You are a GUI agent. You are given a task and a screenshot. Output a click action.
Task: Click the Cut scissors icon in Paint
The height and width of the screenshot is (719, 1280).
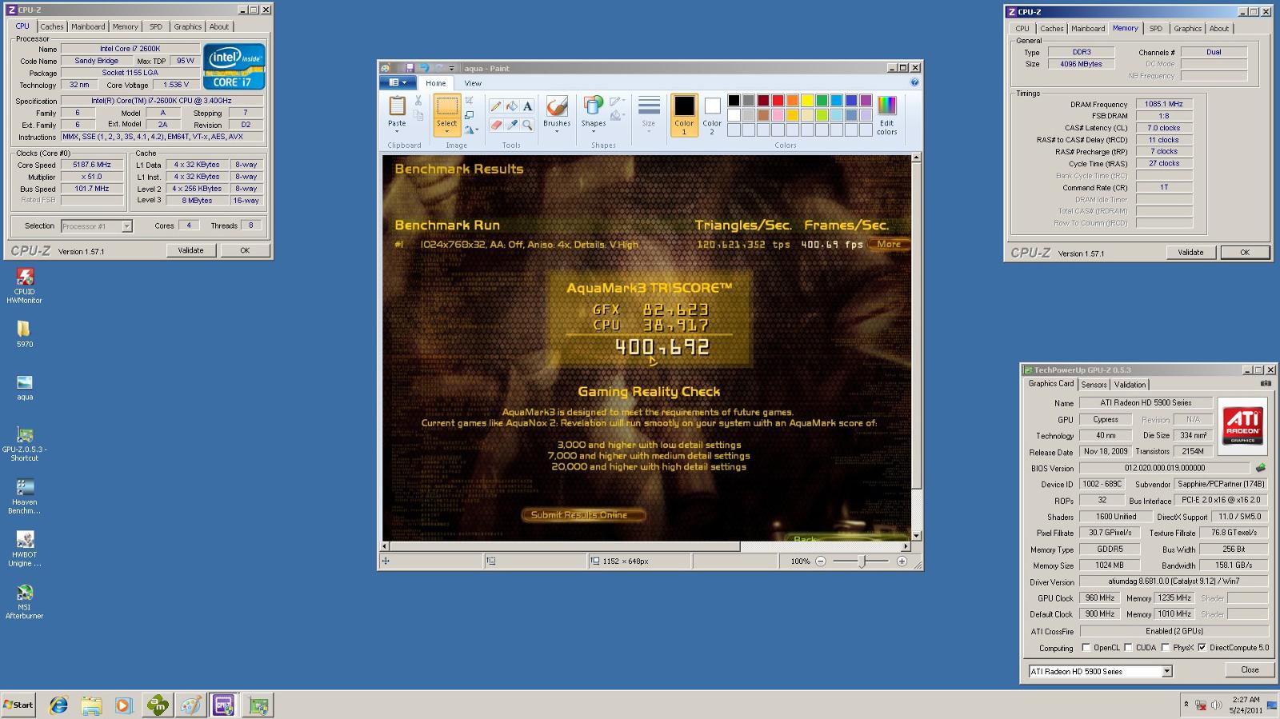418,101
